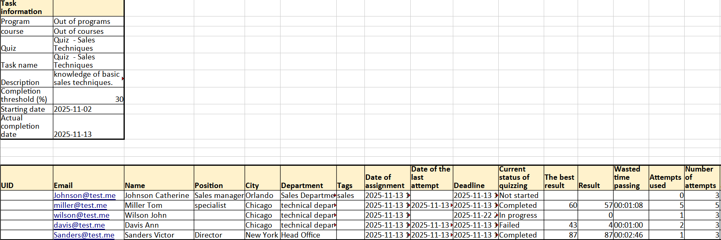The width and height of the screenshot is (721, 240).
Task: Select the 'Failed' status cell
Action: click(509, 225)
